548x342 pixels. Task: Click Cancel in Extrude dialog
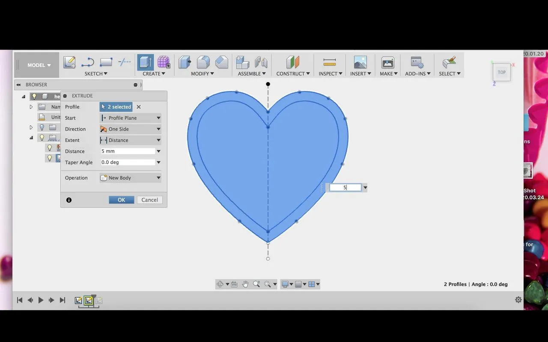point(150,200)
